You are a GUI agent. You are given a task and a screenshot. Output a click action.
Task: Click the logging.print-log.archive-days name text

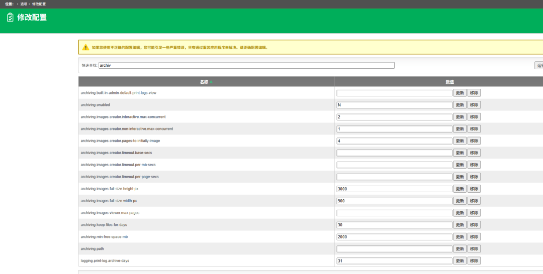[105, 260]
